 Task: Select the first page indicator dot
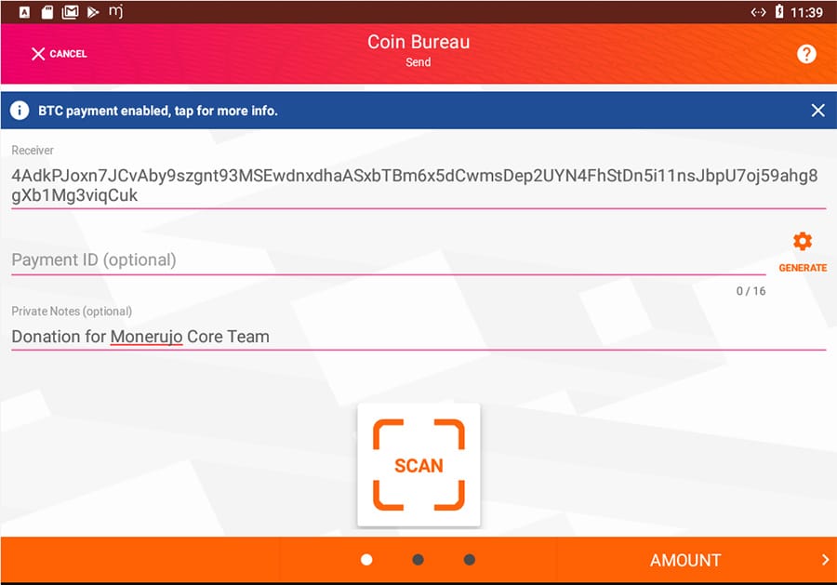click(x=366, y=560)
